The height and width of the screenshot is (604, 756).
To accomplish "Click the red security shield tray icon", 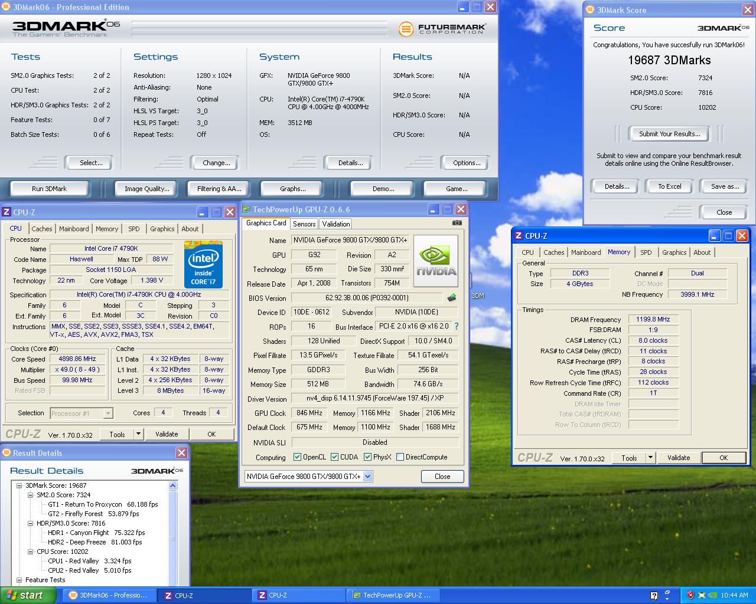I will (x=690, y=595).
